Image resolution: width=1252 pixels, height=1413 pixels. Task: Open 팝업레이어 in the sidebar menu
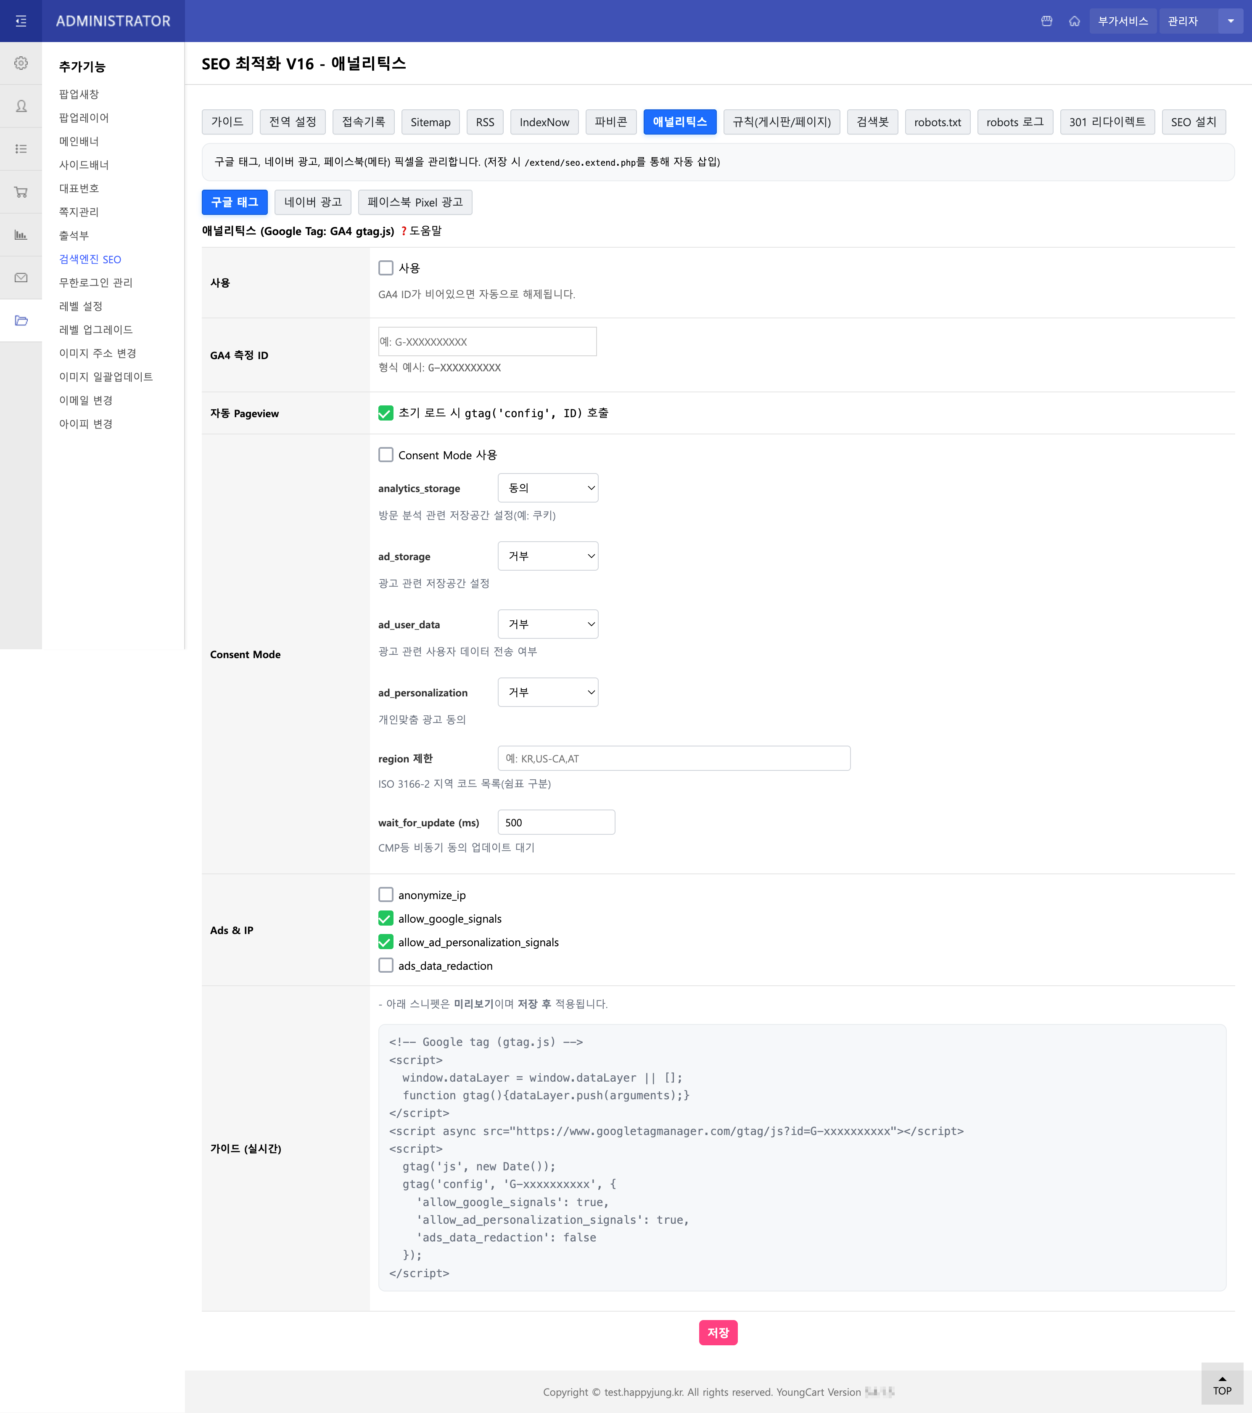coord(84,118)
